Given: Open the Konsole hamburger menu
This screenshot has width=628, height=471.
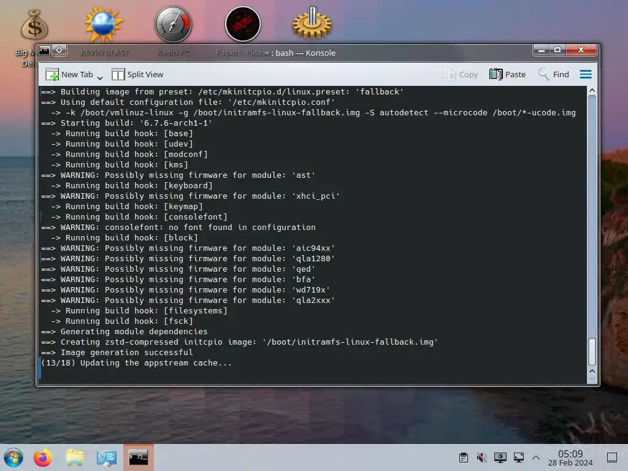Looking at the screenshot, I should click(586, 74).
